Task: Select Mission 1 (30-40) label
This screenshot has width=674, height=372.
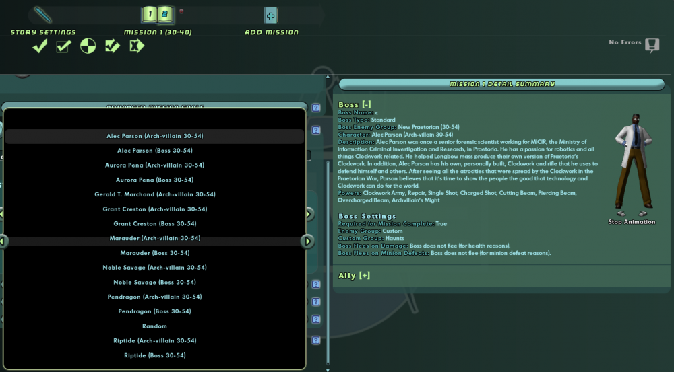Action: point(158,32)
